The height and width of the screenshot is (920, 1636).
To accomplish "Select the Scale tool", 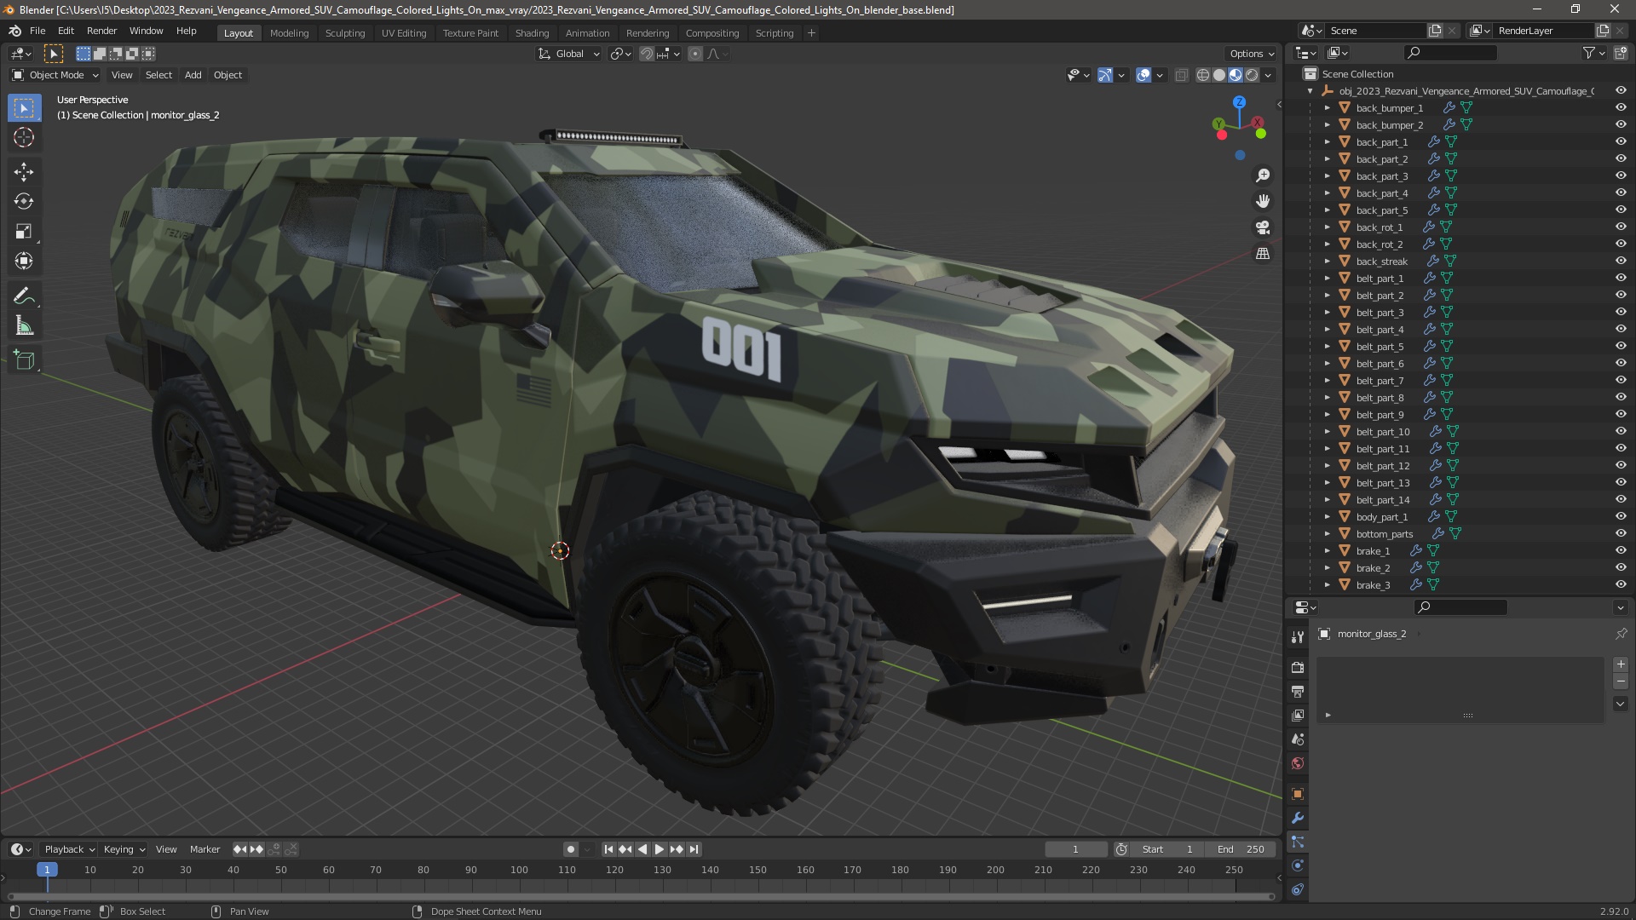I will (24, 232).
